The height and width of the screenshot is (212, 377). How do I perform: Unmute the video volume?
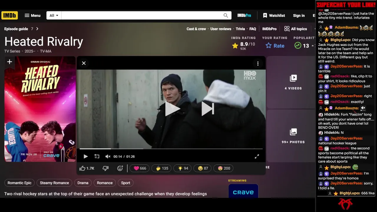click(x=108, y=157)
